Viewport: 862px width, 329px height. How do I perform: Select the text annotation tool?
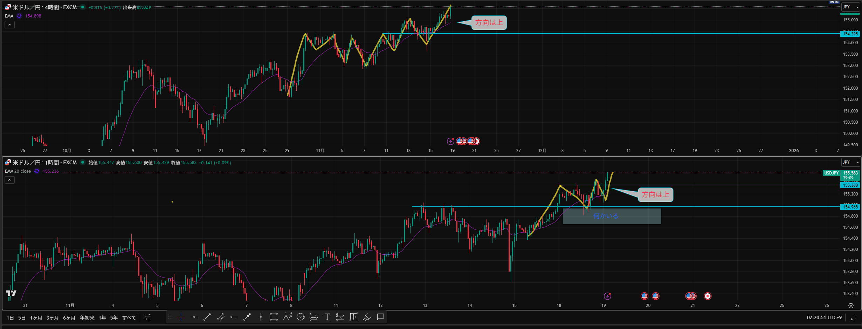(x=327, y=317)
